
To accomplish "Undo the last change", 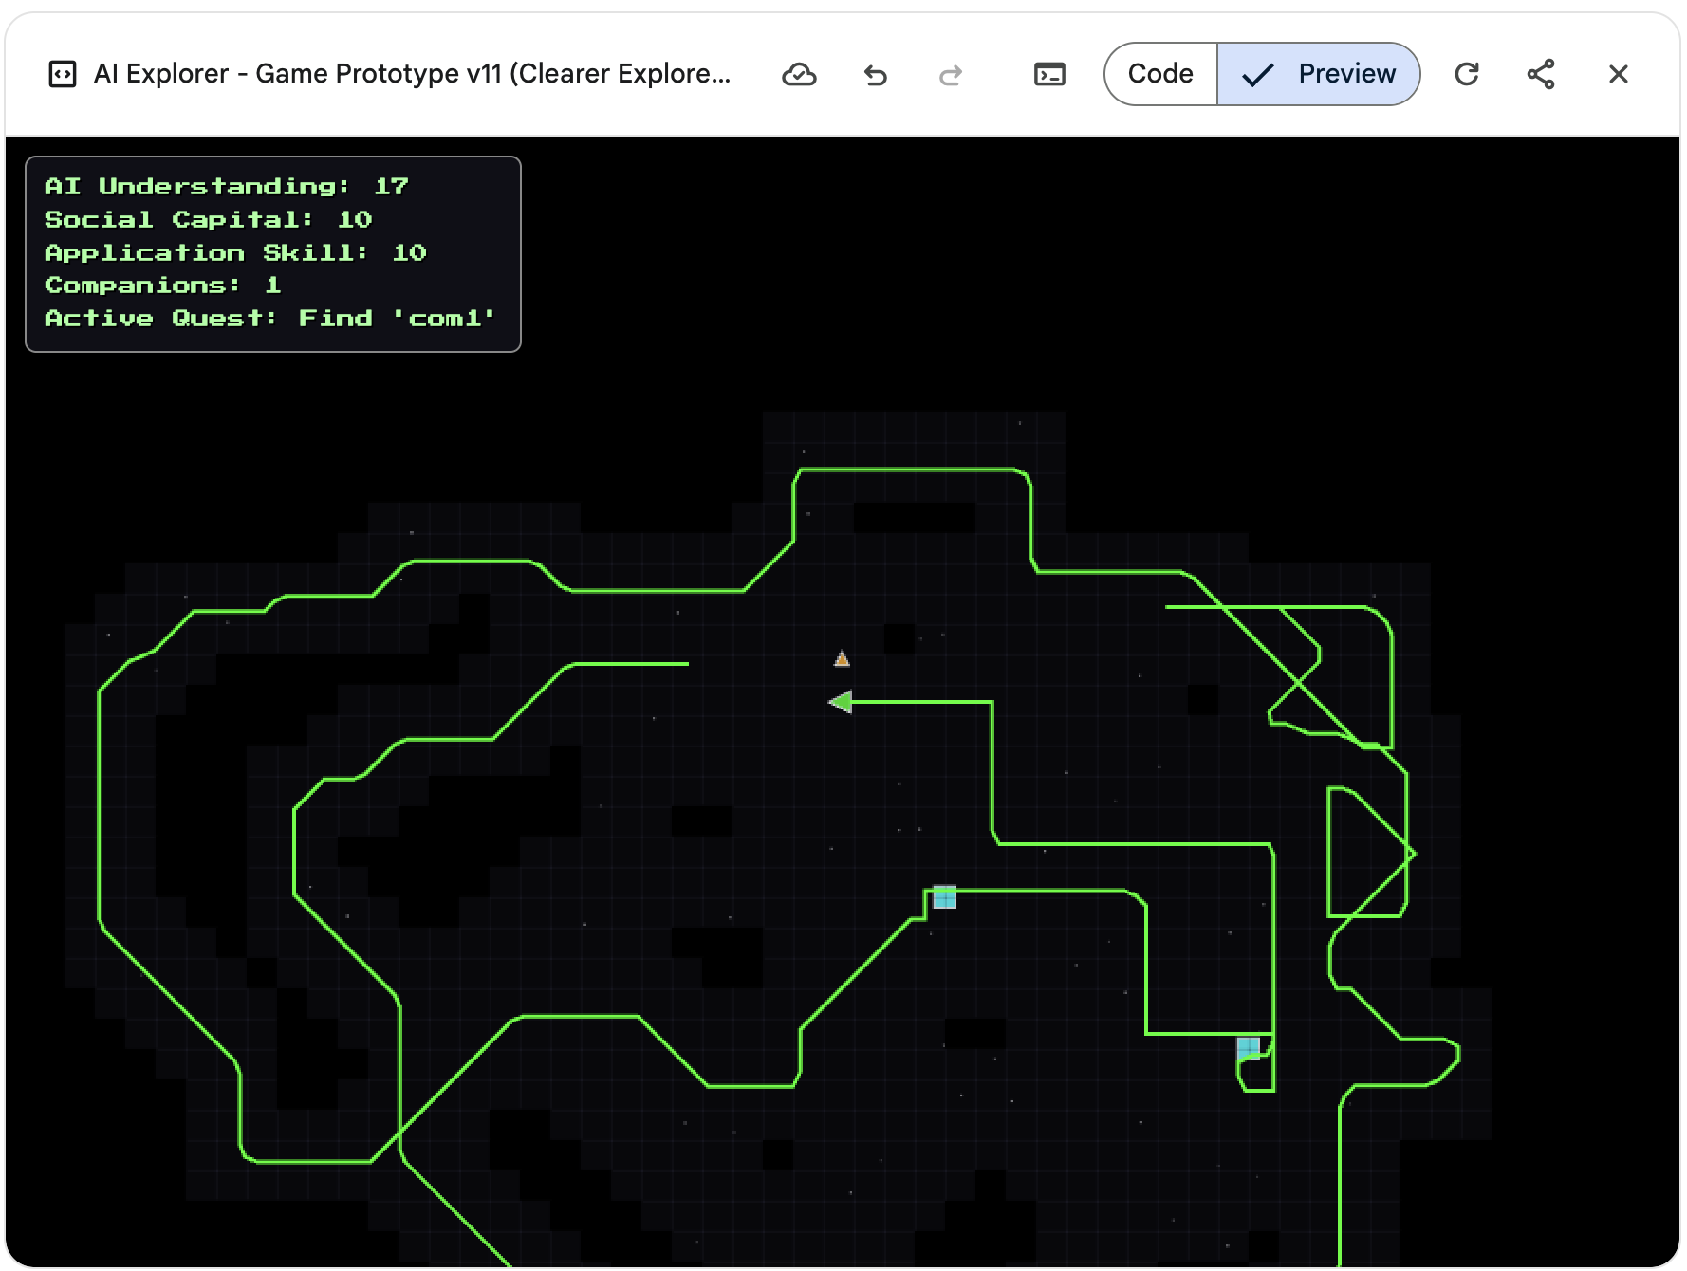I will point(876,74).
